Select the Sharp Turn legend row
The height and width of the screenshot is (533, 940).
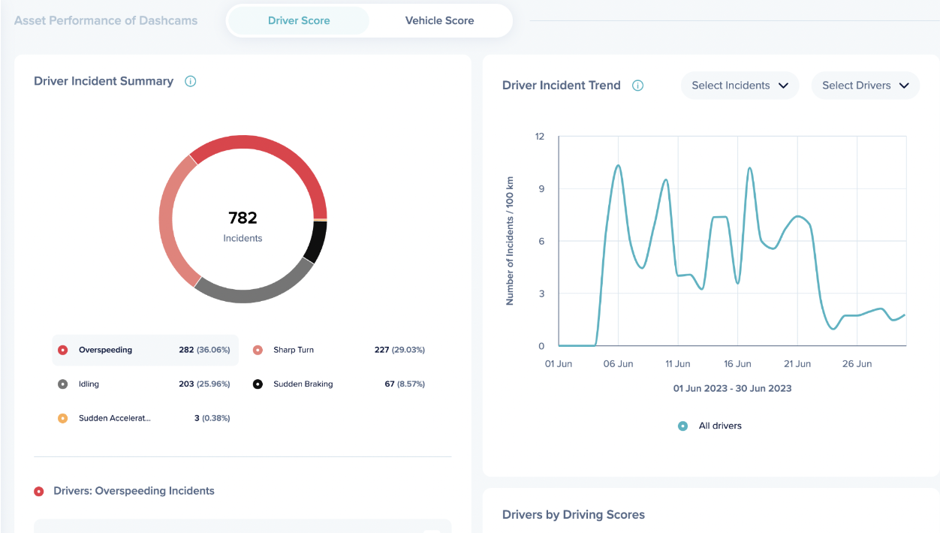(x=339, y=350)
